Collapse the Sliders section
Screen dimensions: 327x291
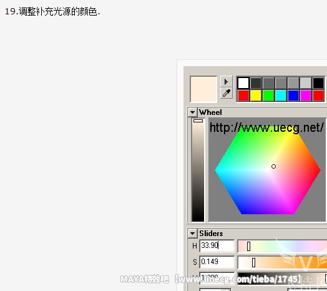click(192, 234)
